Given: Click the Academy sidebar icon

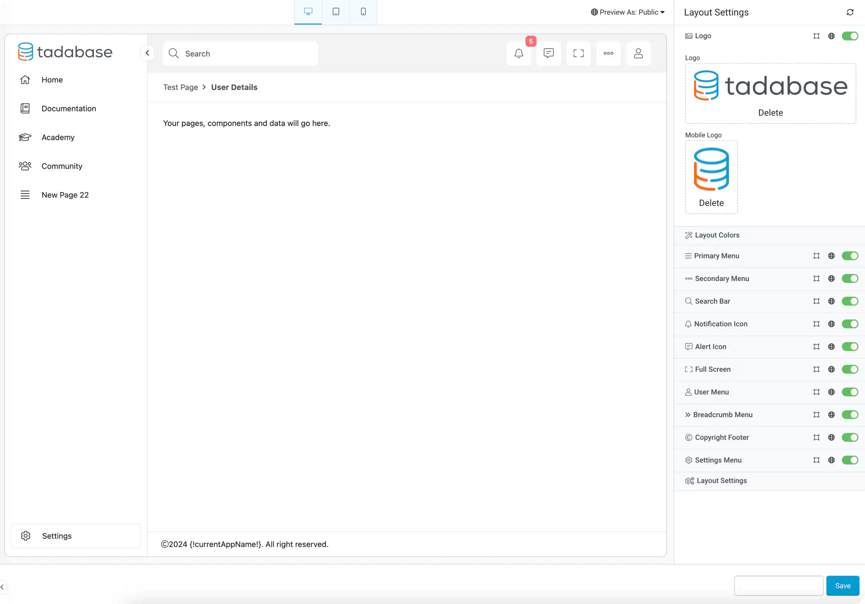Looking at the screenshot, I should point(25,137).
